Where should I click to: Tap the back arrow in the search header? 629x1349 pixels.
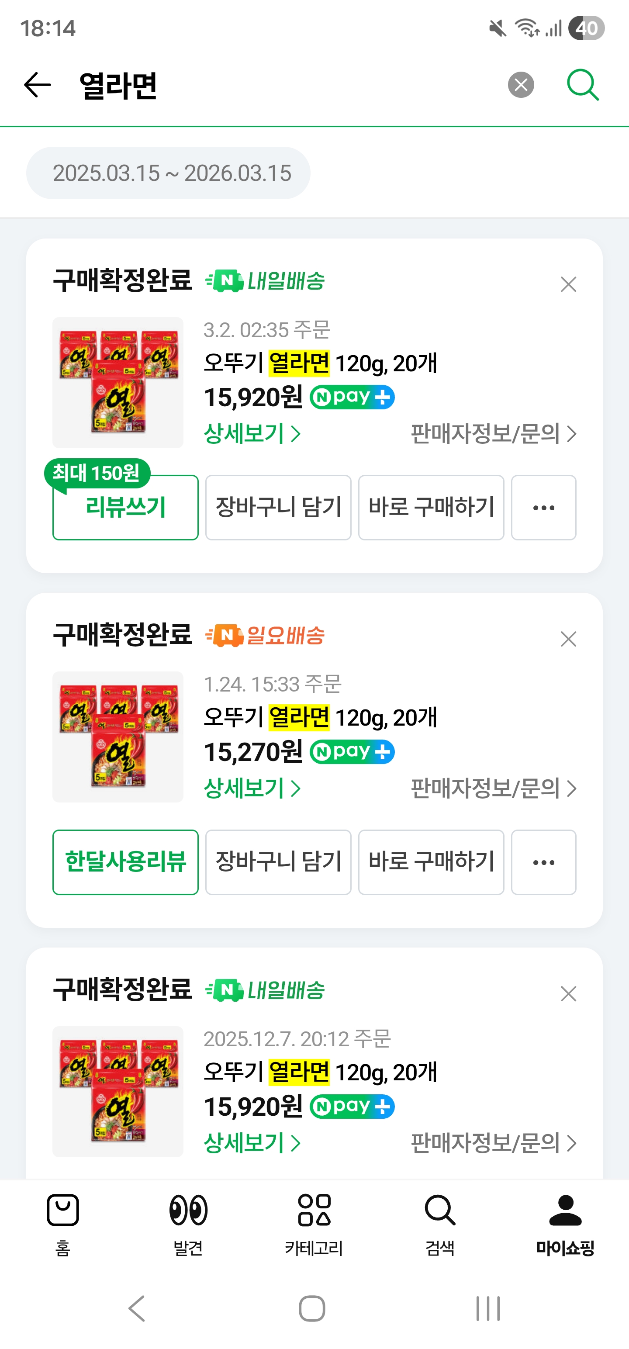point(38,85)
